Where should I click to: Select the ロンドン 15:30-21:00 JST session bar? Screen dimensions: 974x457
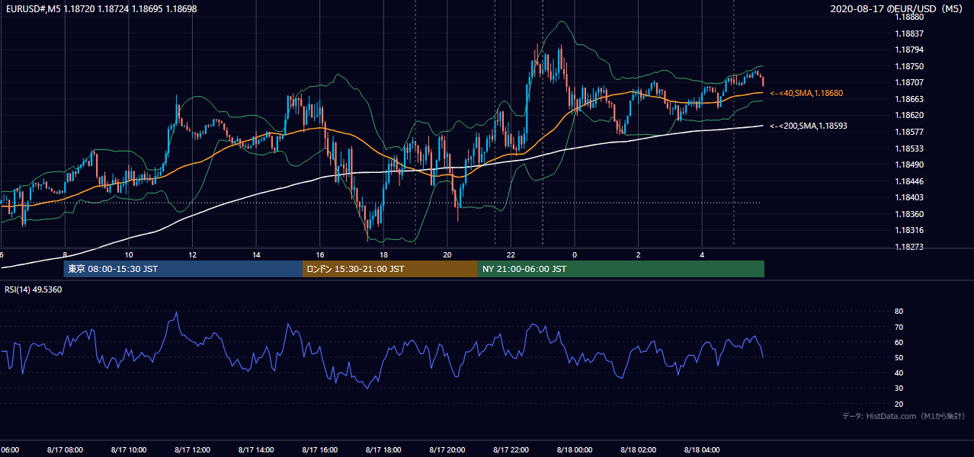pyautogui.click(x=390, y=269)
